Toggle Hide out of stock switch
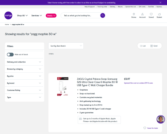The width and height of the screenshot is (167, 134). point(10,55)
